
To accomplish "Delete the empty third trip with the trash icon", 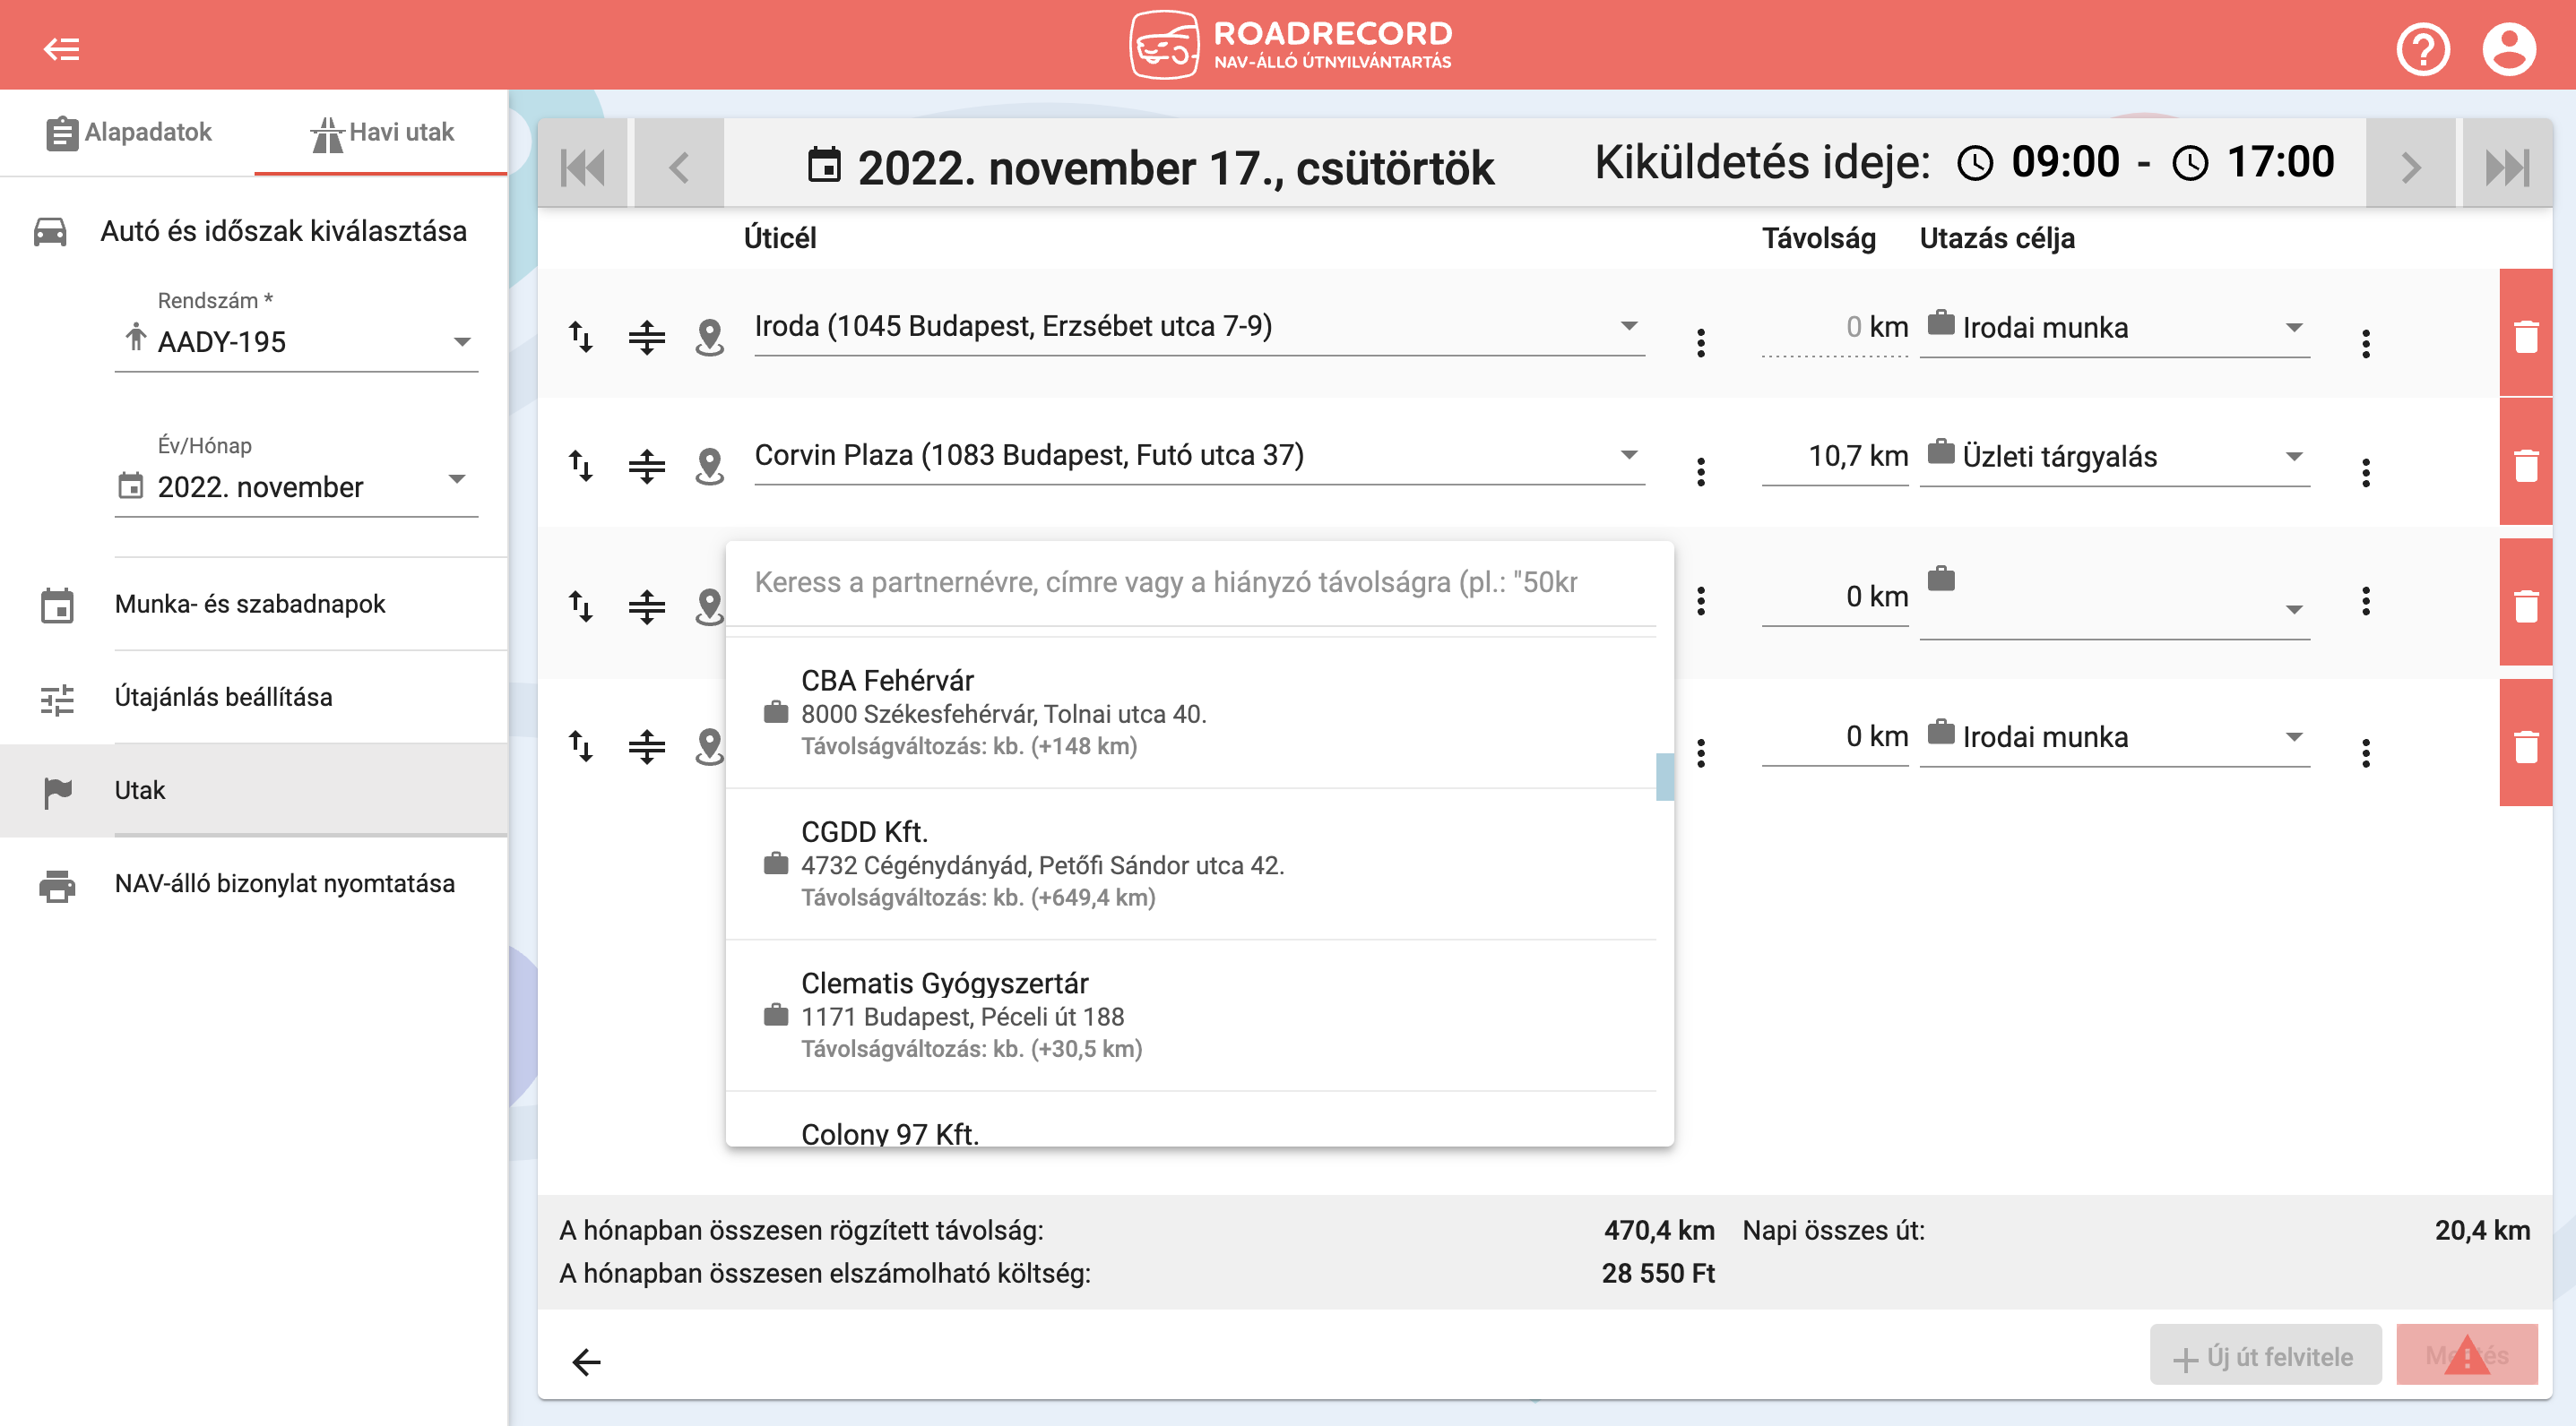I will pos(2526,605).
